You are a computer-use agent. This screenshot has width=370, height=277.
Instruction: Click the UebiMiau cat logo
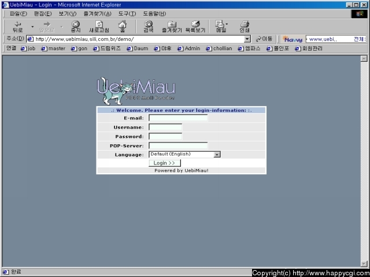[x=136, y=91]
